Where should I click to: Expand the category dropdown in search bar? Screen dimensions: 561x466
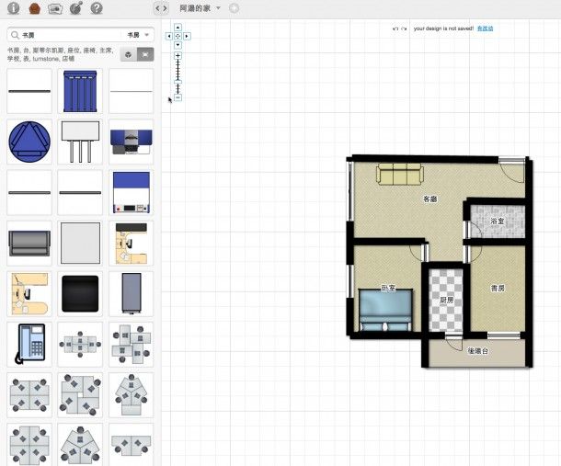[x=138, y=35]
